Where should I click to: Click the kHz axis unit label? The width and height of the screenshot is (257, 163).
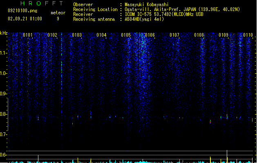tap(4, 33)
